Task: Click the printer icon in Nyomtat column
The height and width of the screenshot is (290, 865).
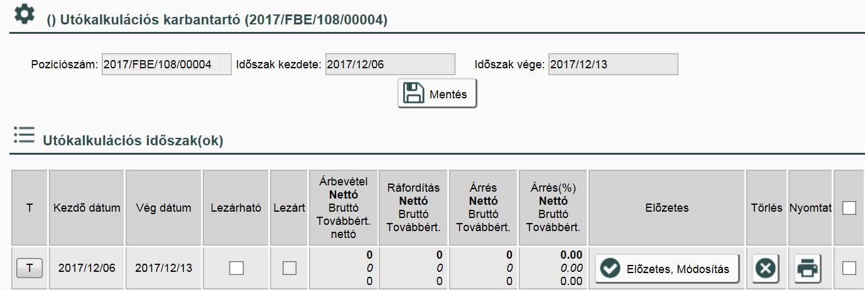Action: point(808,269)
